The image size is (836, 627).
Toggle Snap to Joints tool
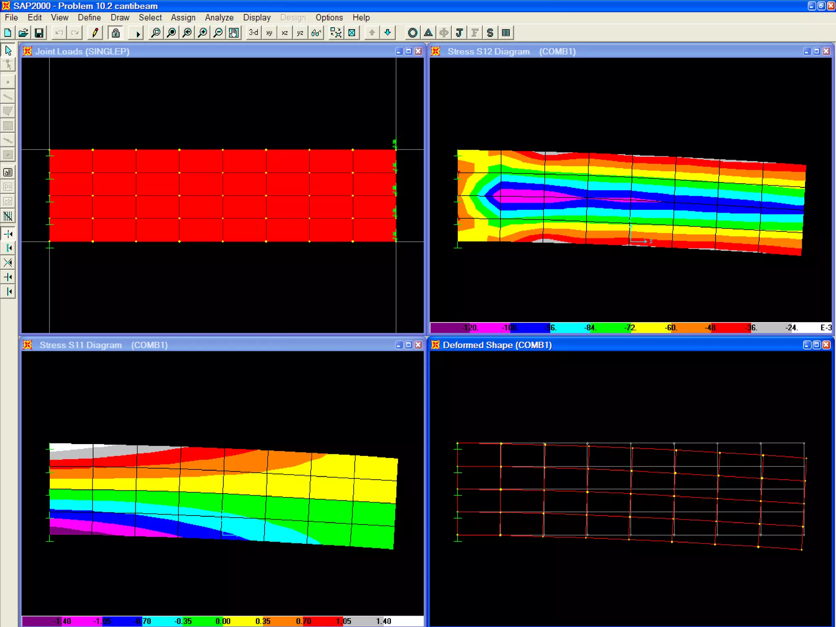tap(8, 234)
